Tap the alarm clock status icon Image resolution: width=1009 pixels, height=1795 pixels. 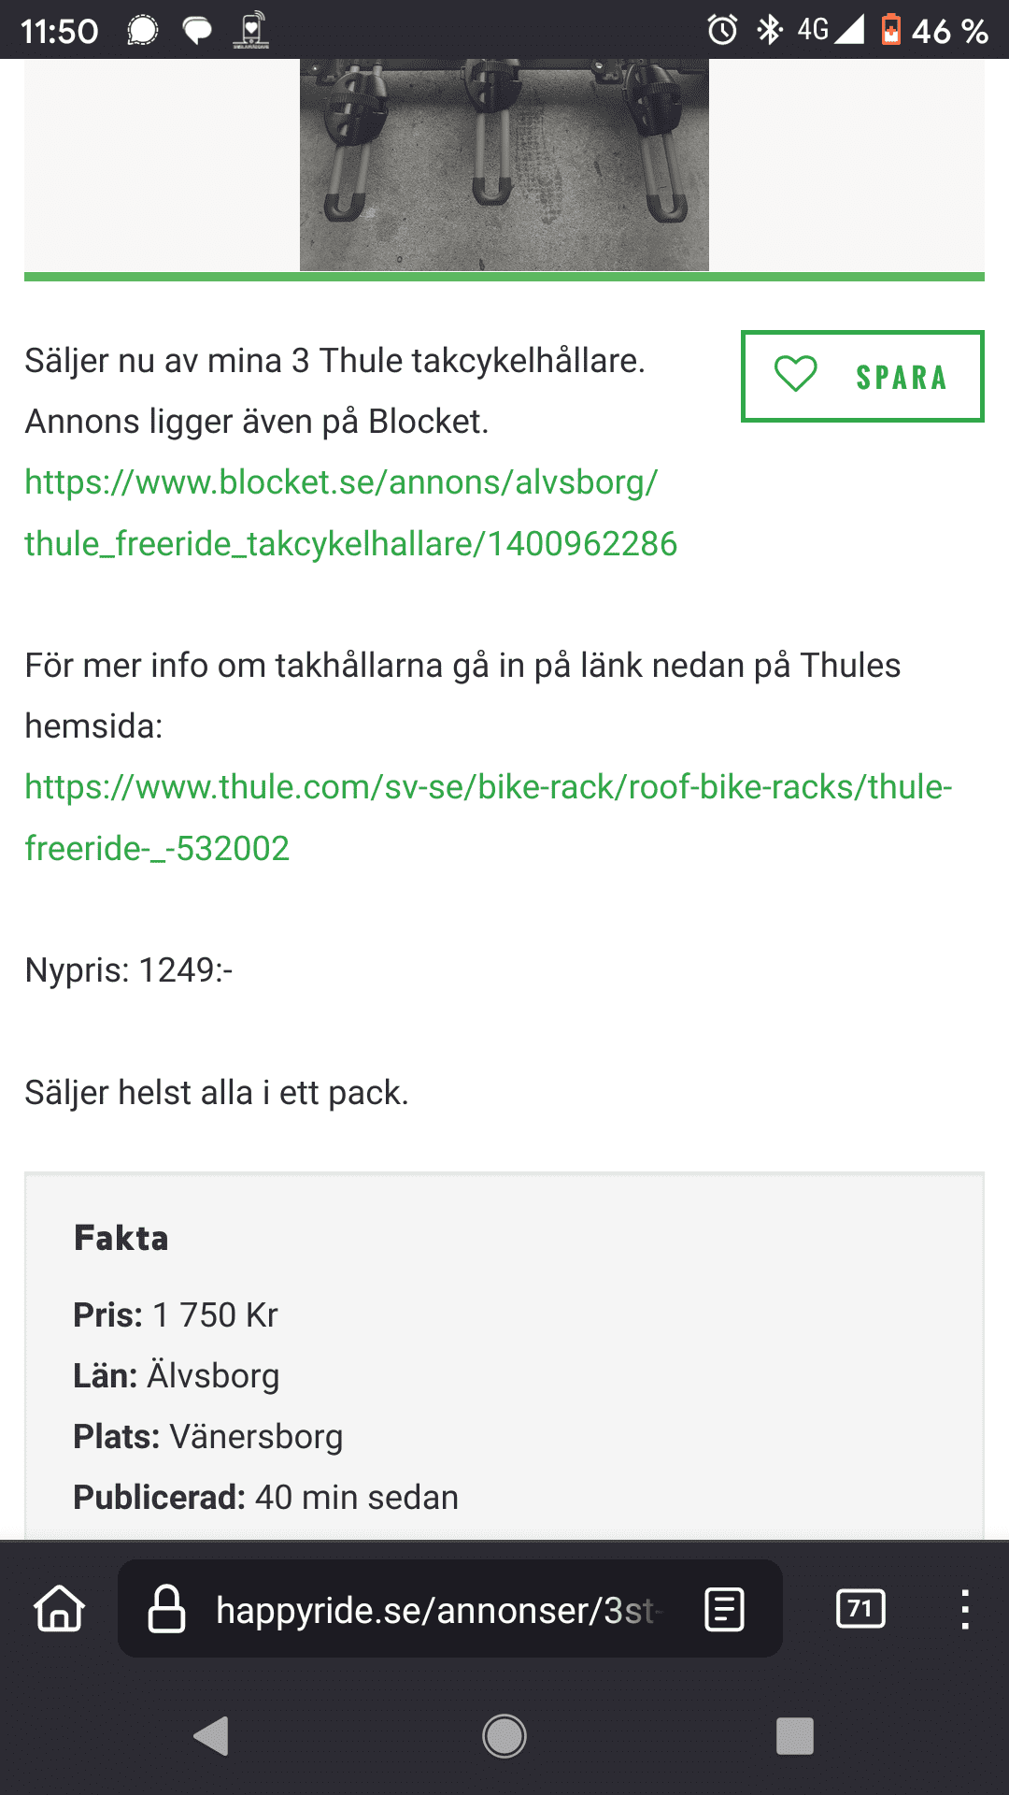pos(722,30)
